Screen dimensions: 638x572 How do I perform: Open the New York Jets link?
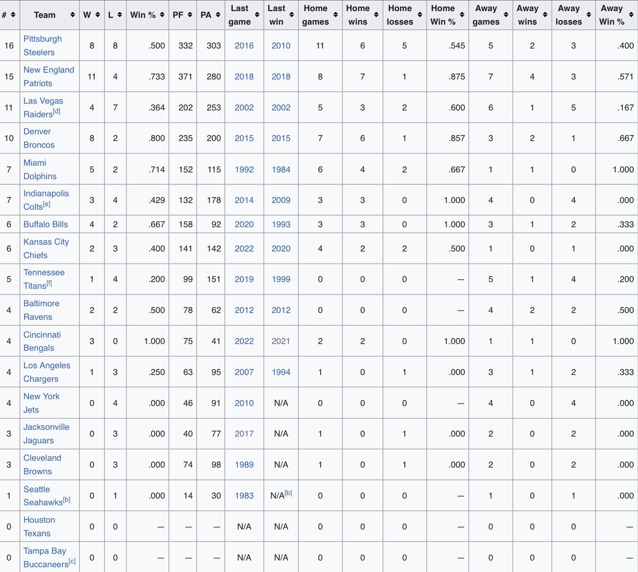click(41, 403)
